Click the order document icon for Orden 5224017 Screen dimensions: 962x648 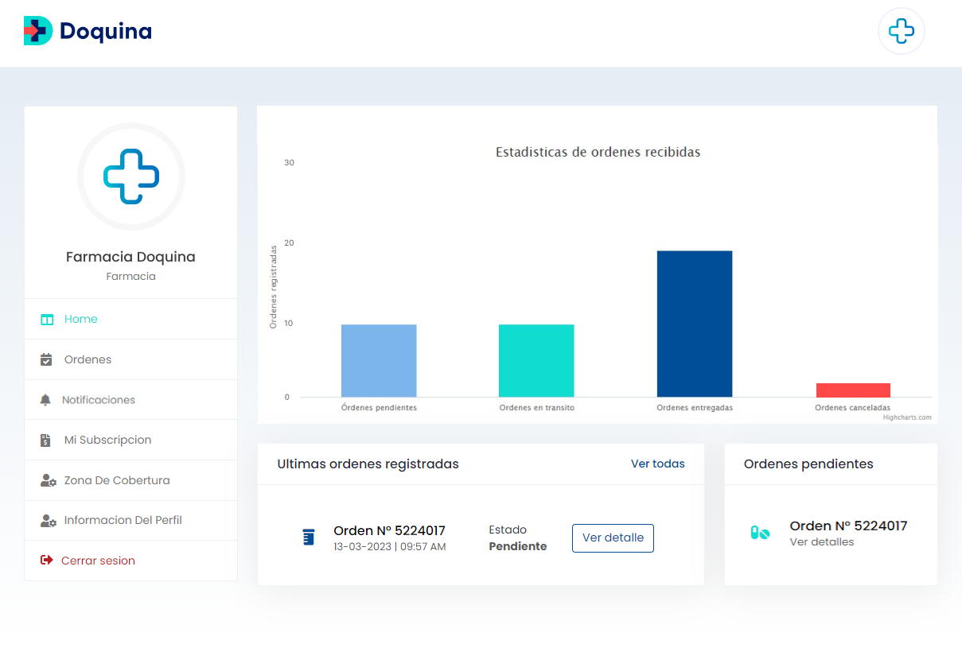pyautogui.click(x=309, y=537)
